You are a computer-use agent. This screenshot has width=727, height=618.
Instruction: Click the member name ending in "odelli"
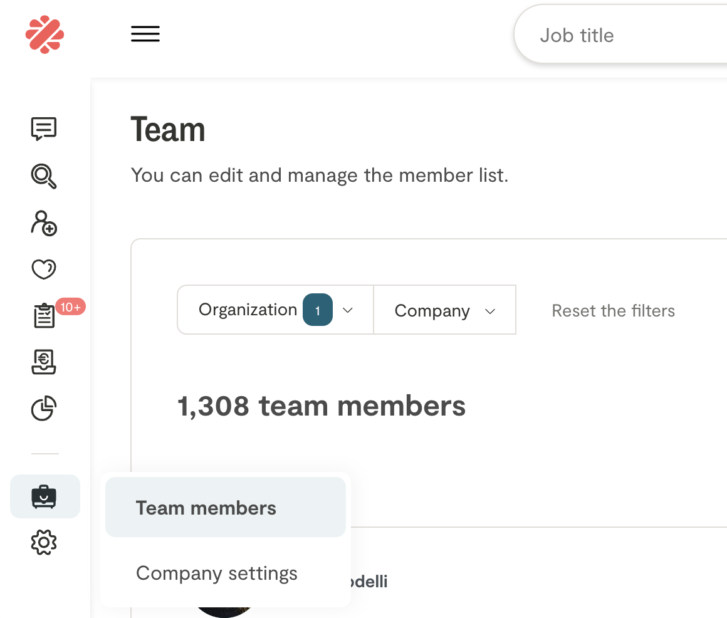click(x=369, y=582)
